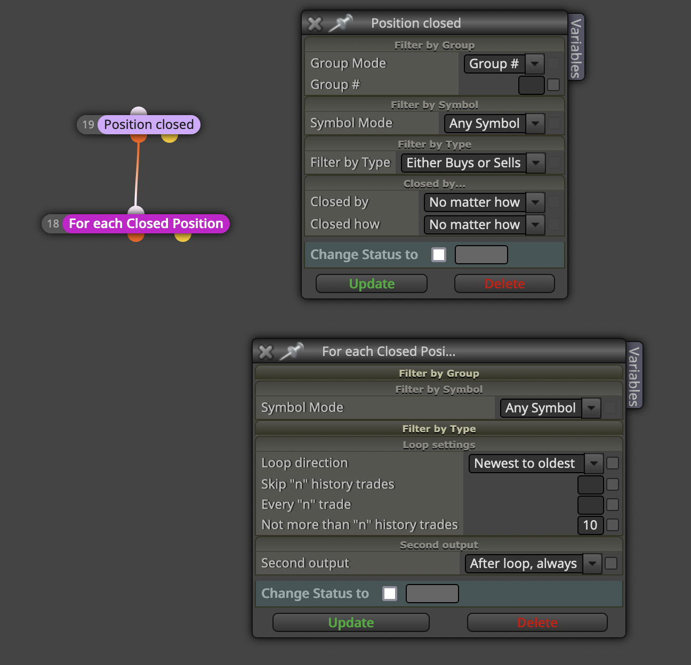Toggle checkbox beside Second output

tap(611, 563)
